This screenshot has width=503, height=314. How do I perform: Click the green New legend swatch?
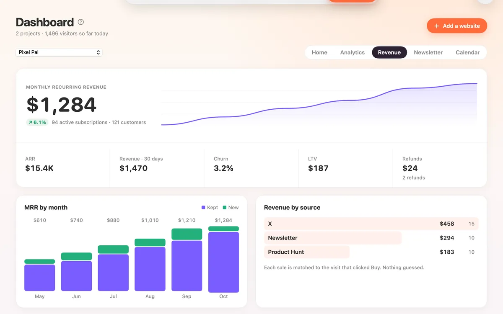click(x=225, y=207)
